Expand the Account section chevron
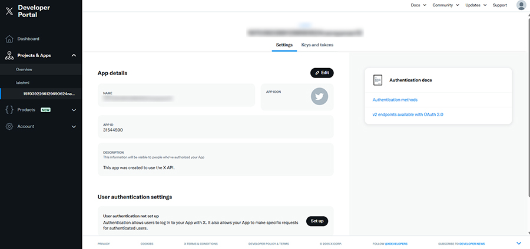Image resolution: width=530 pixels, height=249 pixels. pos(74,126)
